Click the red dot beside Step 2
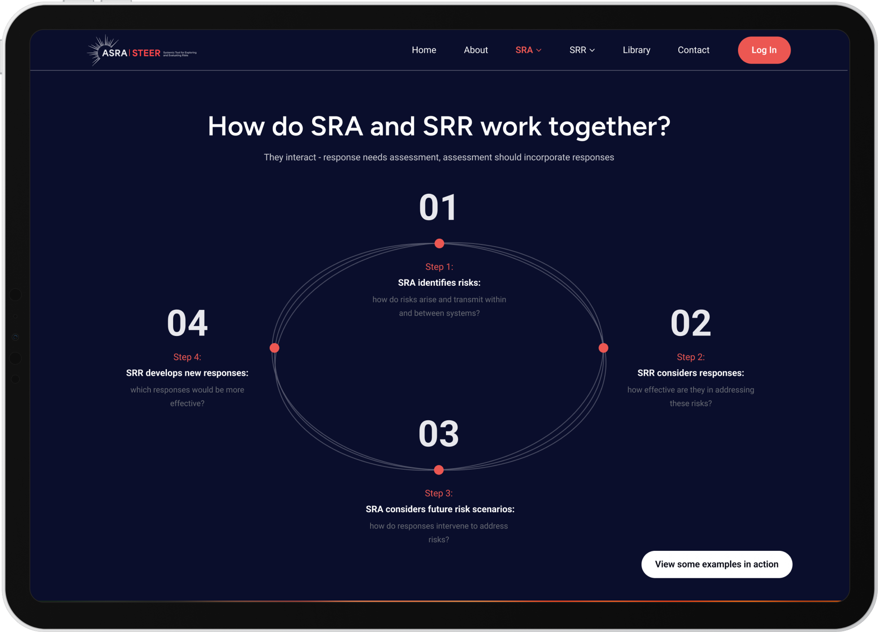The width and height of the screenshot is (878, 632). (x=603, y=348)
